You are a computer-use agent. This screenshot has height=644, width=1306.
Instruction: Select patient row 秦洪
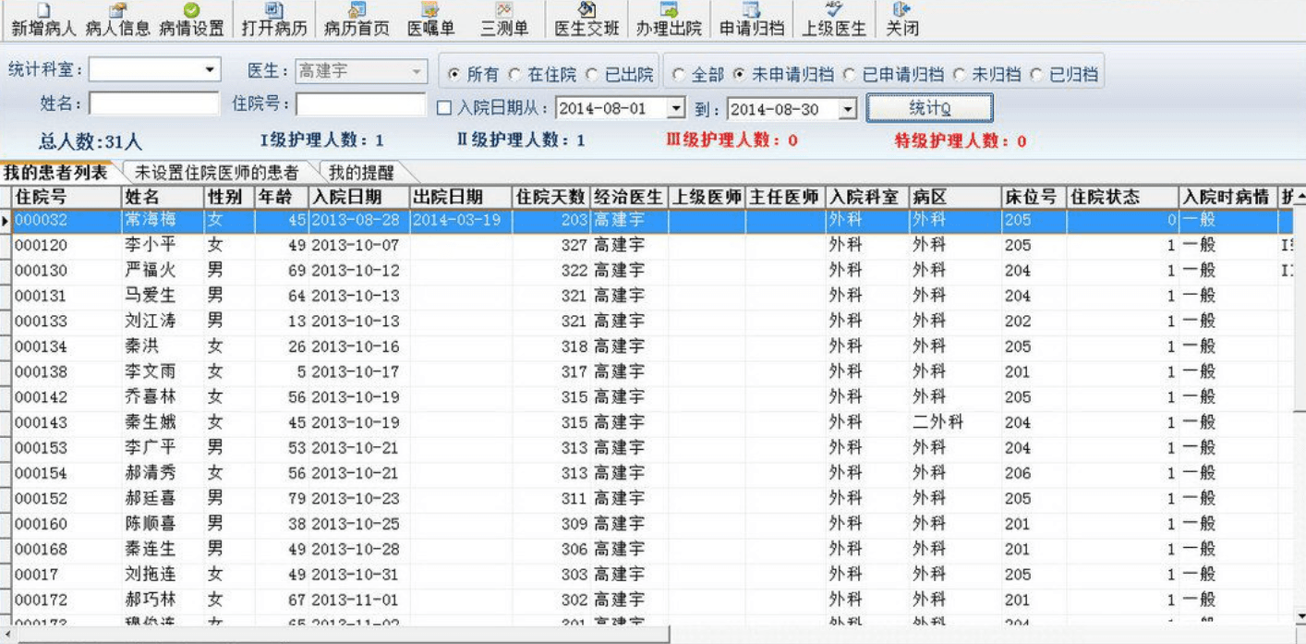652,346
